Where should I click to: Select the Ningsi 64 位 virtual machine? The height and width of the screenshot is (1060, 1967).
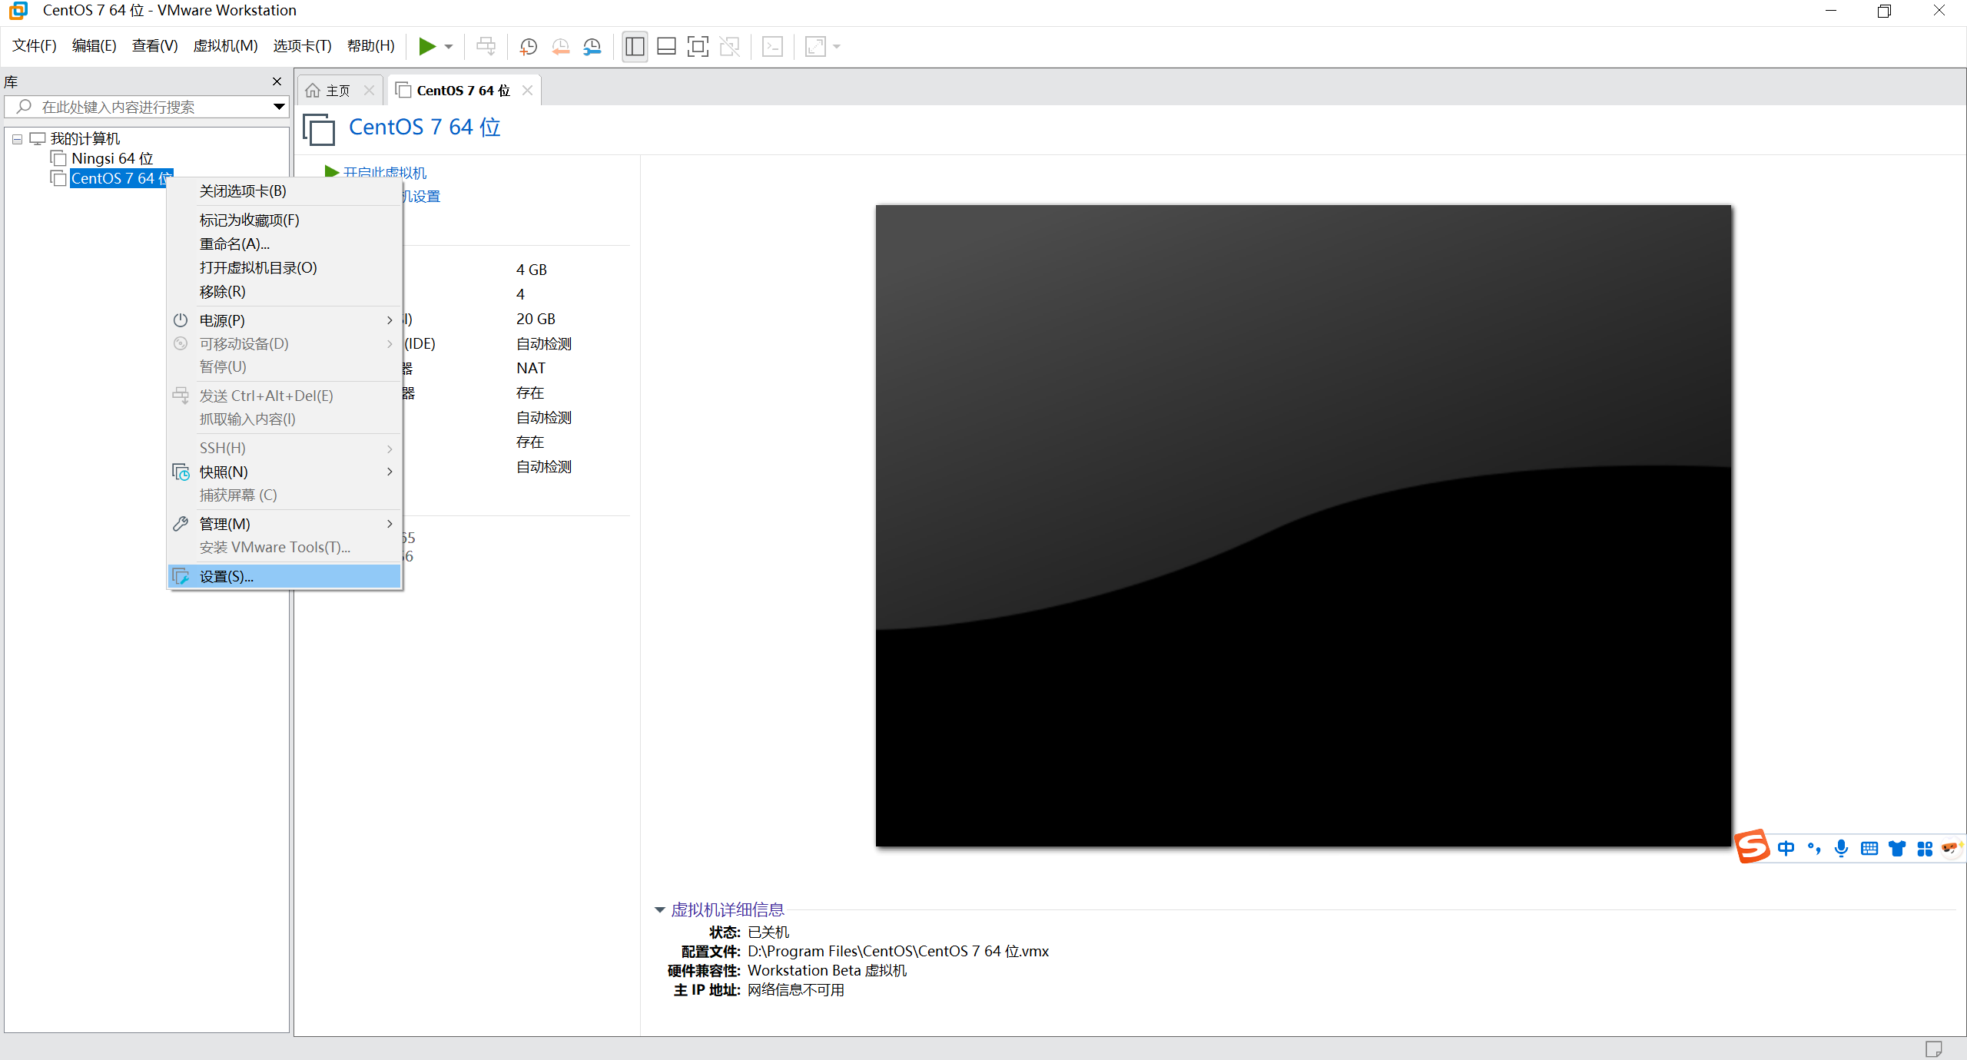tap(112, 158)
